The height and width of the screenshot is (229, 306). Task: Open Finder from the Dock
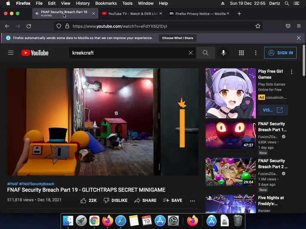68,221
